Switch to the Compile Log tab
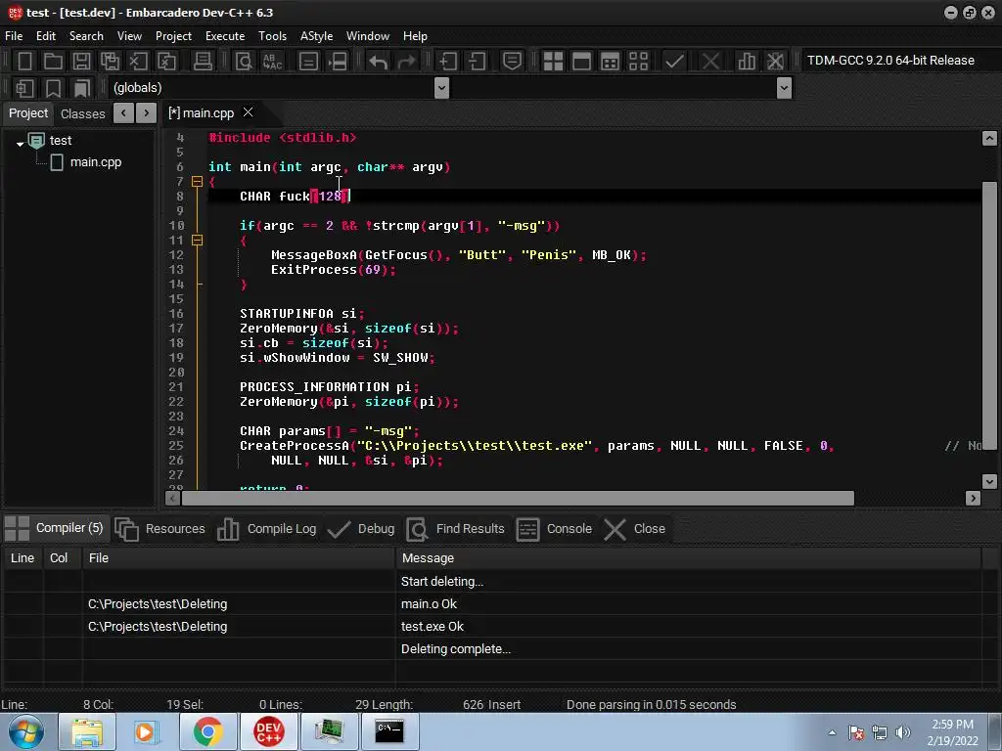1002x751 pixels. point(267,529)
